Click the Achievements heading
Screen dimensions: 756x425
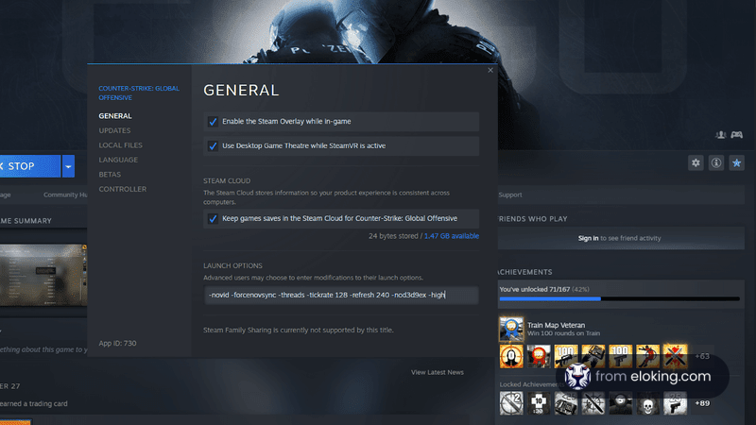point(525,272)
